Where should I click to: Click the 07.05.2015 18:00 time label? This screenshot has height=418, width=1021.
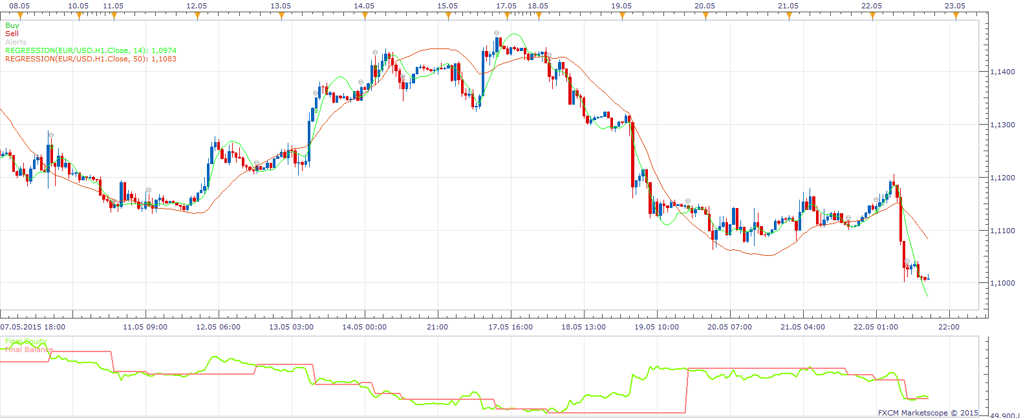[x=32, y=327]
